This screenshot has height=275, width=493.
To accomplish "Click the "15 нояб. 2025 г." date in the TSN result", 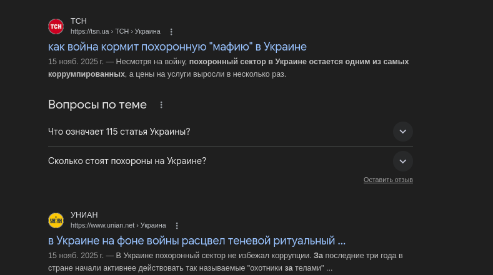I will click(76, 62).
